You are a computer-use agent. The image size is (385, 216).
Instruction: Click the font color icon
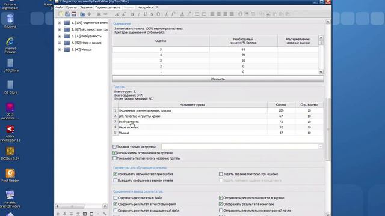coord(182,14)
